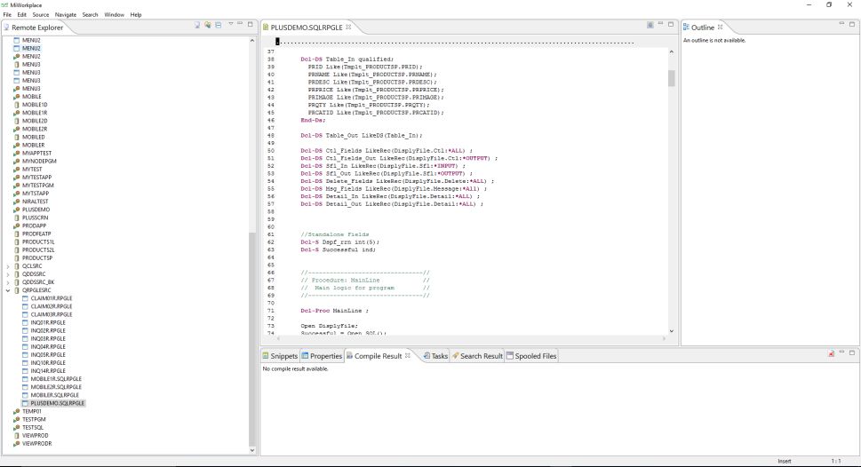Expand the QDDSSRC_BK source file node
The image size is (861, 467).
pos(8,282)
